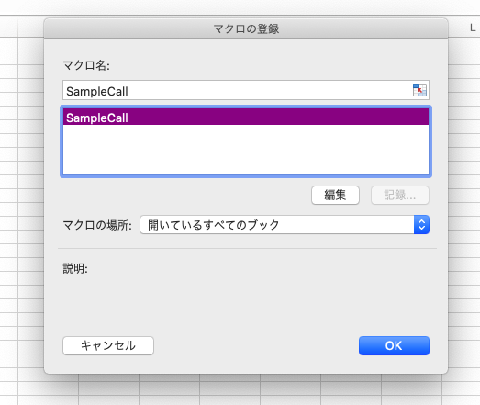This screenshot has height=405, width=480.
Task: Click the マクロ名 text field containing SampleCall
Action: 246,90
